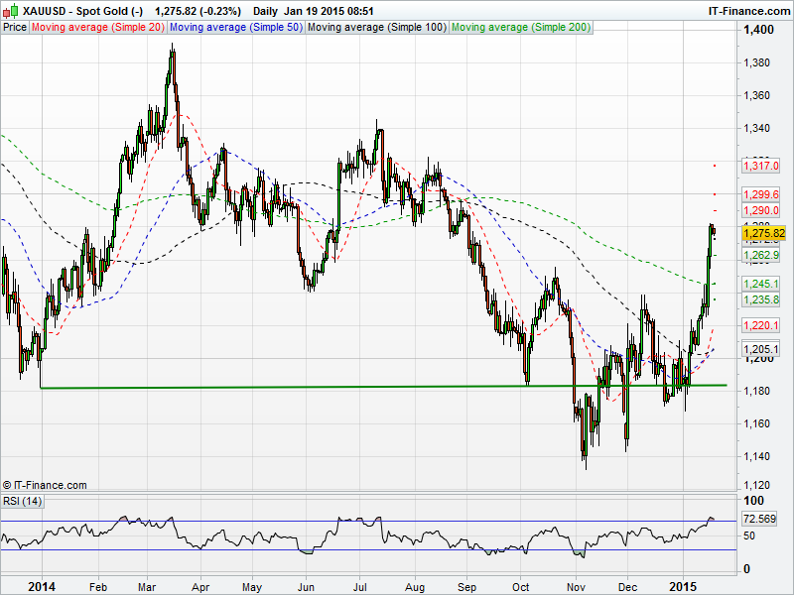Click the green 1,245.1 price label
This screenshot has width=794, height=595.
coord(762,284)
